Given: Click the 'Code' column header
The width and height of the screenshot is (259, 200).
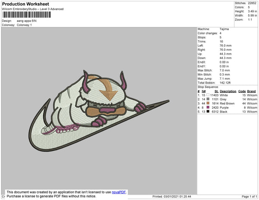Looking at the screenshot, I should click(x=242, y=91).
